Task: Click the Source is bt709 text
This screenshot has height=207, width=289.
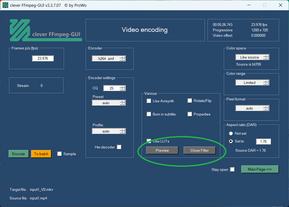Action: click(248, 64)
